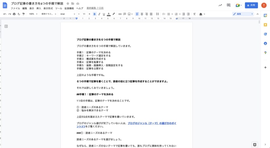Open the activity dashboard trend icon

[220, 5]
